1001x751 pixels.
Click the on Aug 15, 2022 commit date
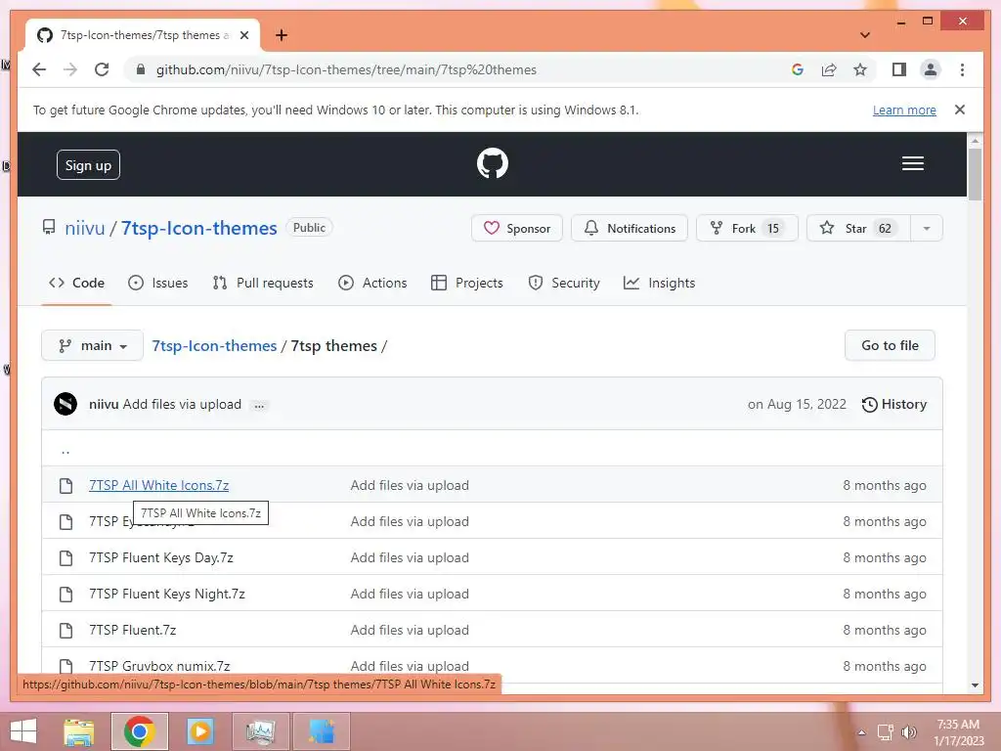(797, 404)
